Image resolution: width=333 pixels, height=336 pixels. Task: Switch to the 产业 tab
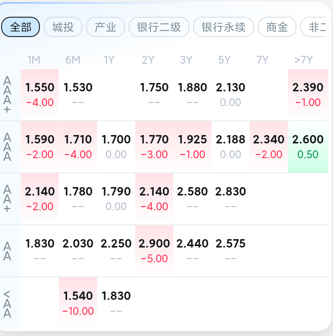tap(106, 27)
